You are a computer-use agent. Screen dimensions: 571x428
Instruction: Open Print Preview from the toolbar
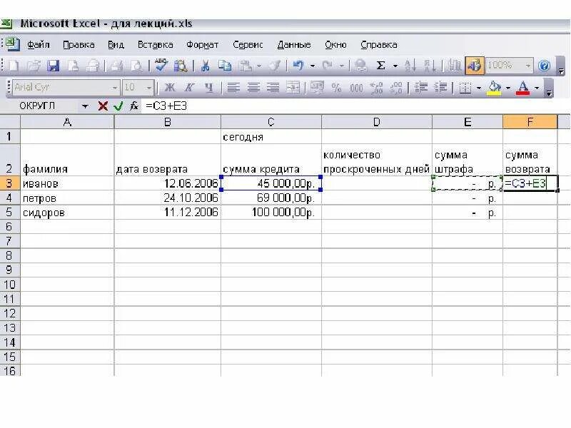136,66
